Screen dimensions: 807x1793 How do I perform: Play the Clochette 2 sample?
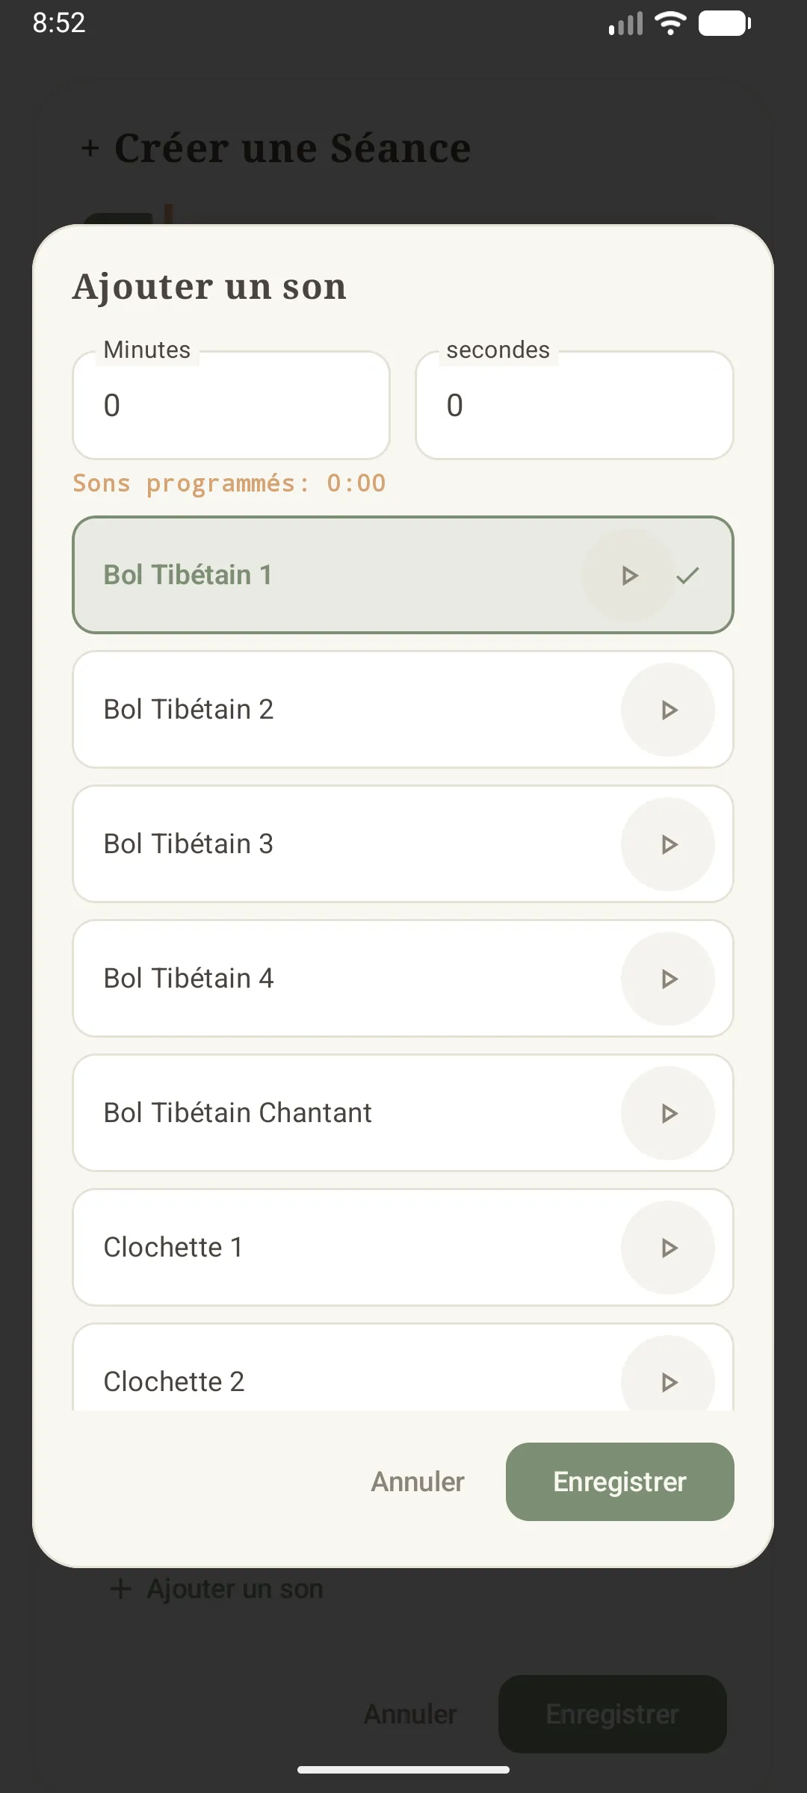coord(668,1375)
